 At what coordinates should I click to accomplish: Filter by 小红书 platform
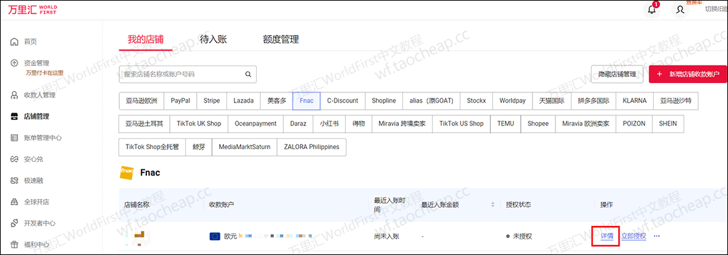[x=329, y=123]
